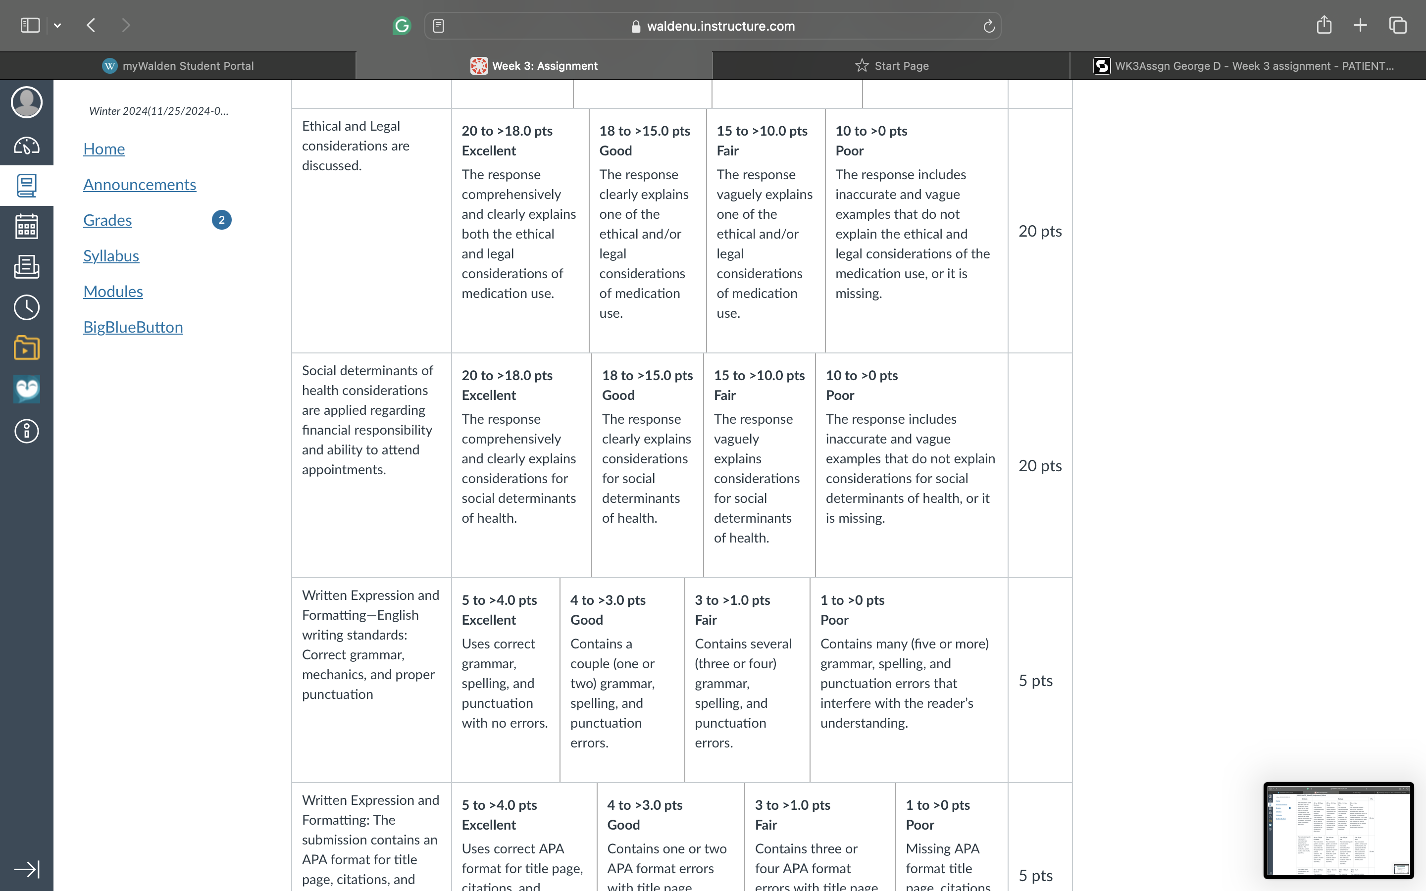Go back with the back arrow

(x=91, y=25)
